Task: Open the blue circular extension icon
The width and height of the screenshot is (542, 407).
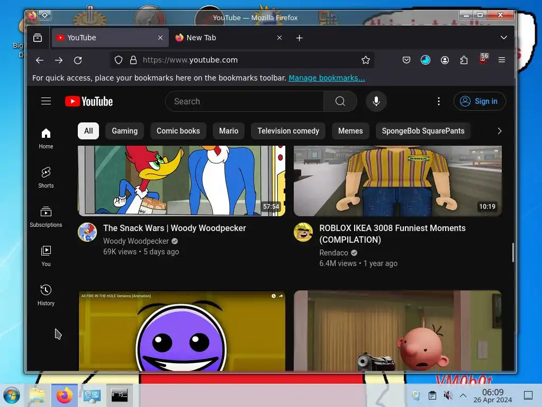Action: click(x=426, y=60)
